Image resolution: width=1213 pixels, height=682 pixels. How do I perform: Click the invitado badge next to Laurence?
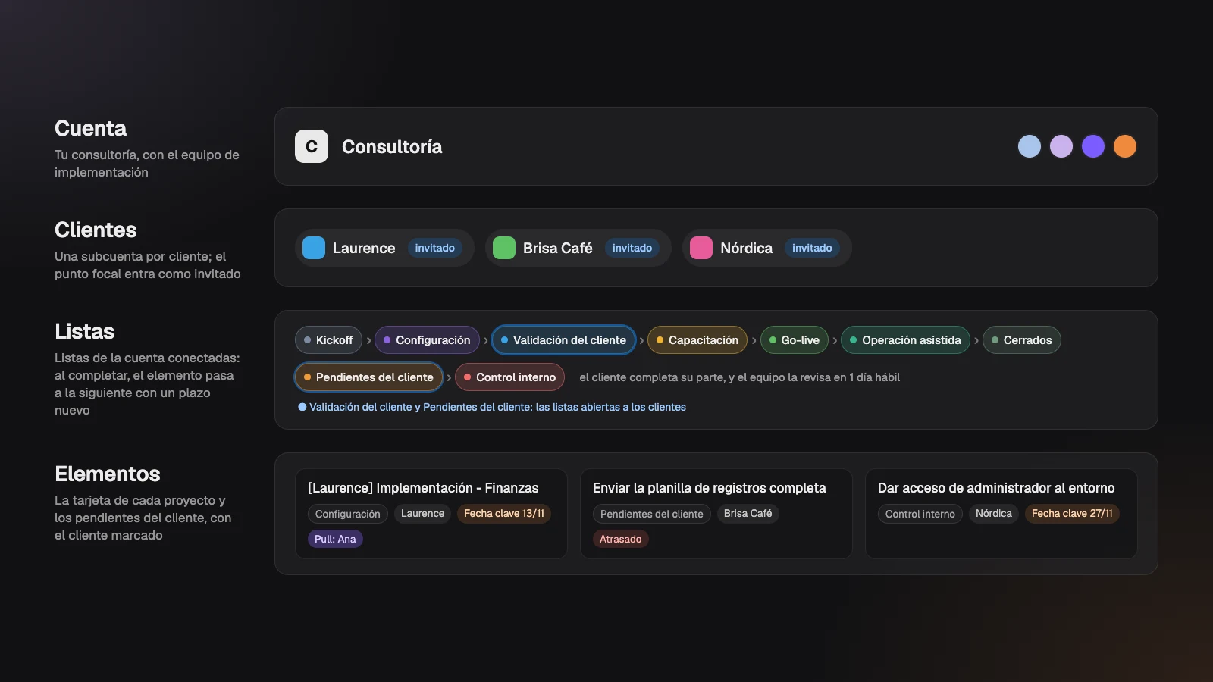coord(435,248)
